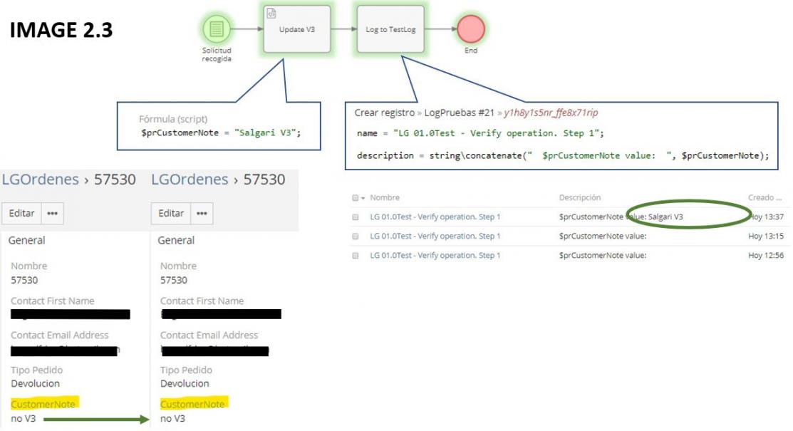Click the $prCustomerNote formula script line
Image resolution: width=793 pixels, height=431 pixels.
[221, 133]
